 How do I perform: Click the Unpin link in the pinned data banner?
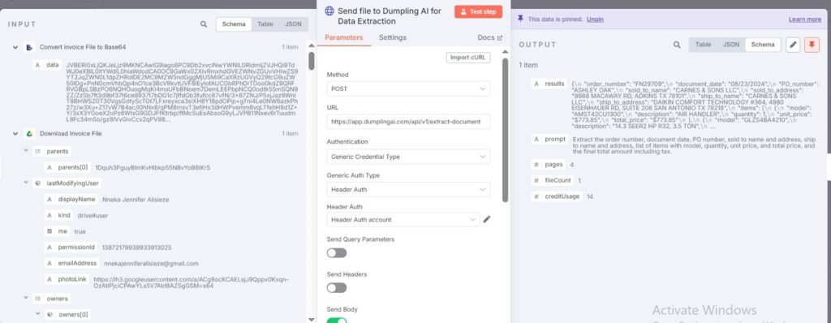[x=595, y=19]
